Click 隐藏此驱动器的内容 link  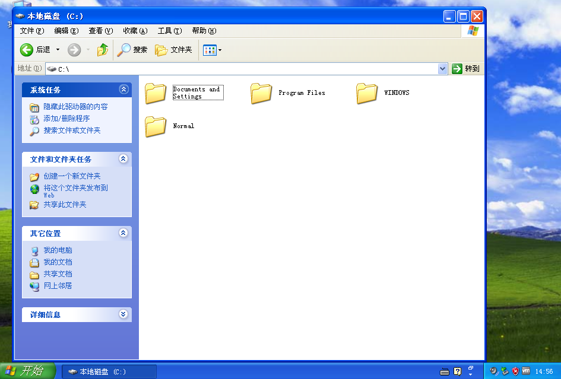pos(75,107)
